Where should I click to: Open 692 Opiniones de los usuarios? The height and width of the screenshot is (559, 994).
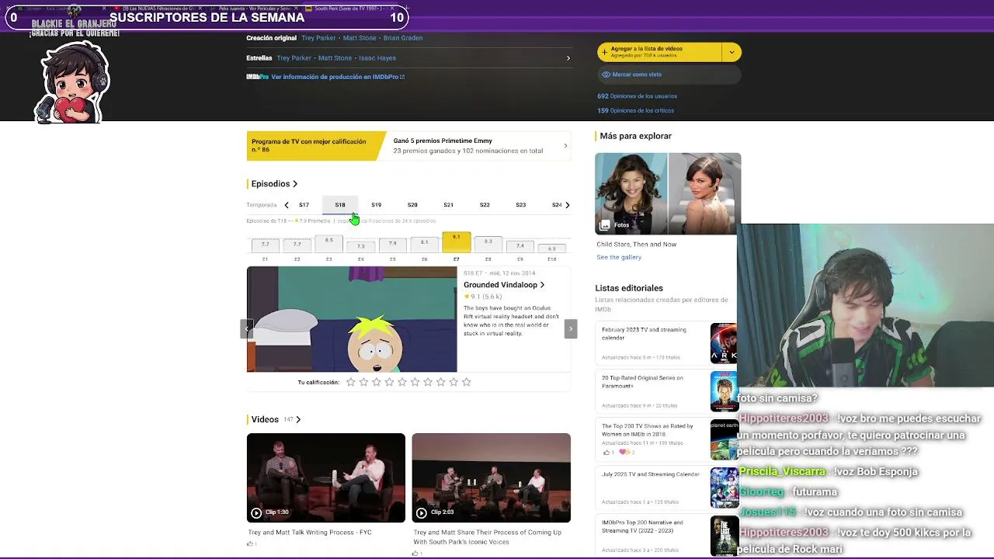pos(637,96)
